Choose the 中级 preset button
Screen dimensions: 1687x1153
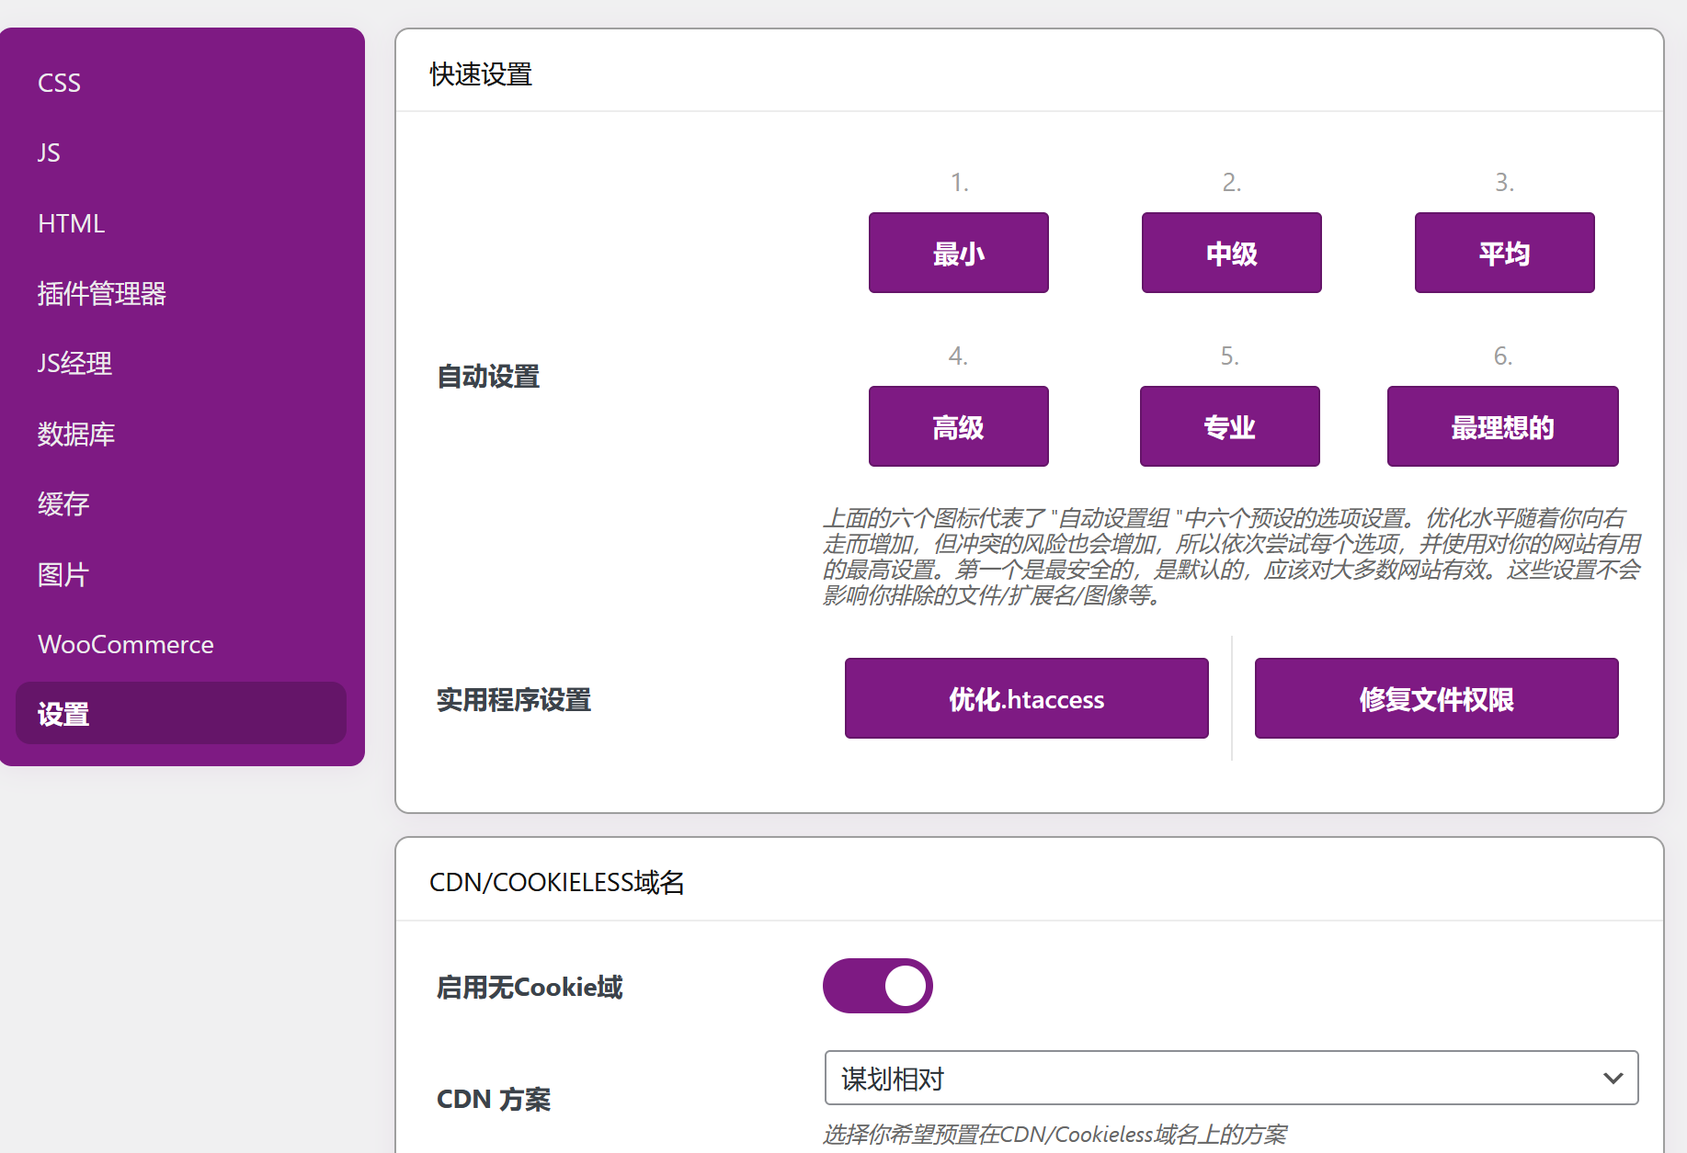(1231, 253)
